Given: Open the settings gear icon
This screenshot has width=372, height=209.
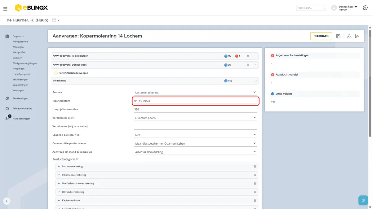Looking at the screenshot, I should tap(365, 8).
